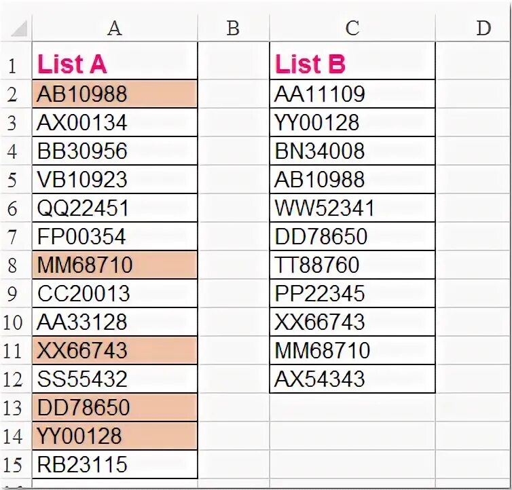Select highlighted cell YY00128 in column A

coord(115,436)
